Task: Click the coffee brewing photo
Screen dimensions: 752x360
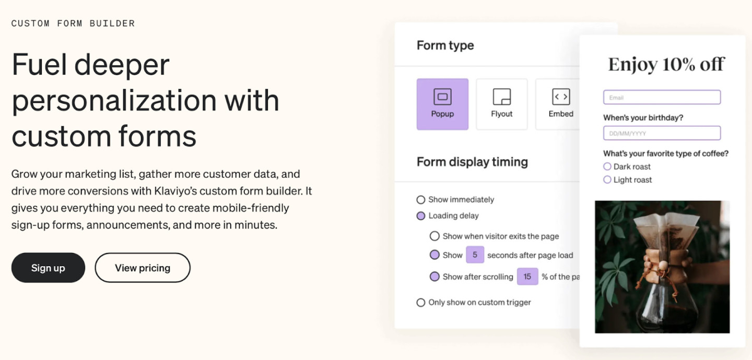Action: click(x=662, y=267)
